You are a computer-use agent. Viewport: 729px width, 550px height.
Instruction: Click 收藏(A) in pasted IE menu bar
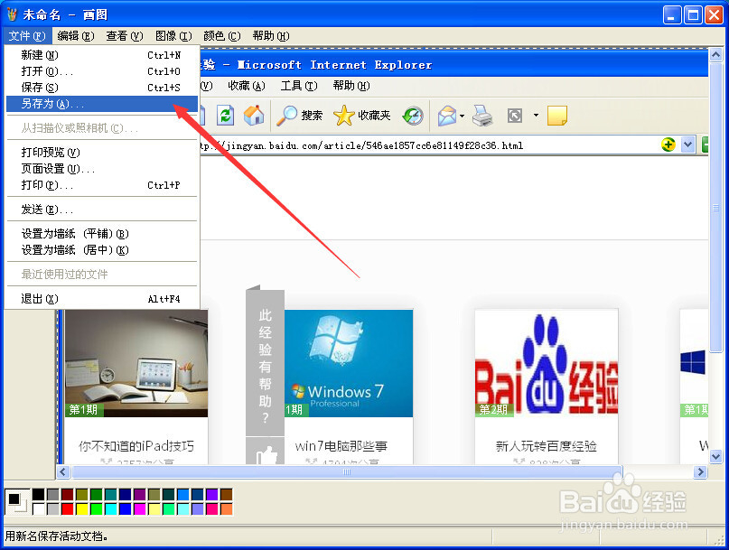point(247,86)
